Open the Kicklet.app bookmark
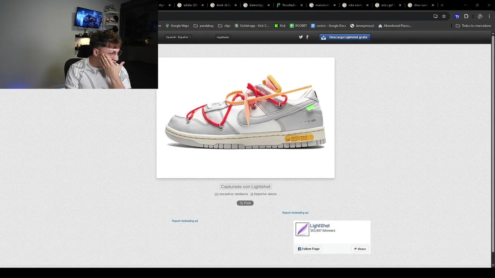The image size is (495, 278). (252, 26)
